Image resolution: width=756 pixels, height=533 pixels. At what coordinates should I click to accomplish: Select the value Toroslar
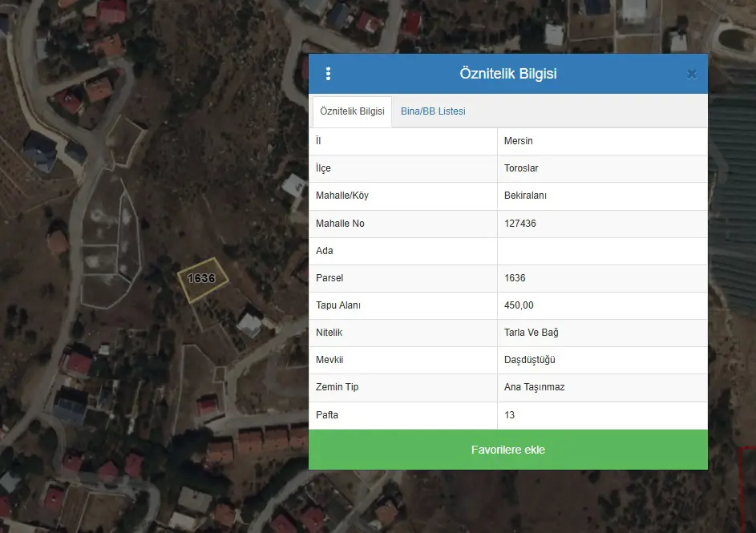coord(521,168)
